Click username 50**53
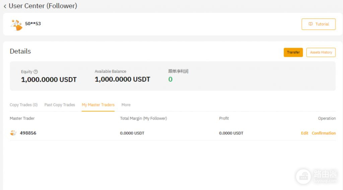The image size is (343, 190). point(33,24)
